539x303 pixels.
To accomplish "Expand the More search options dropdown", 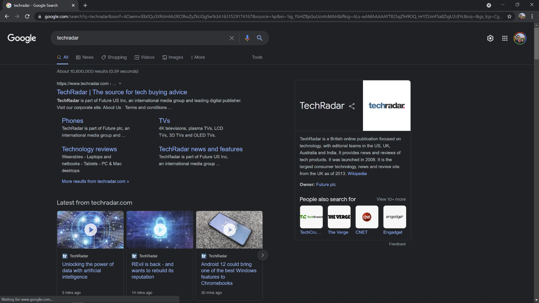I will 199,57.
